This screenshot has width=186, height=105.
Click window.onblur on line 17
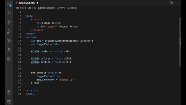tap(40, 51)
